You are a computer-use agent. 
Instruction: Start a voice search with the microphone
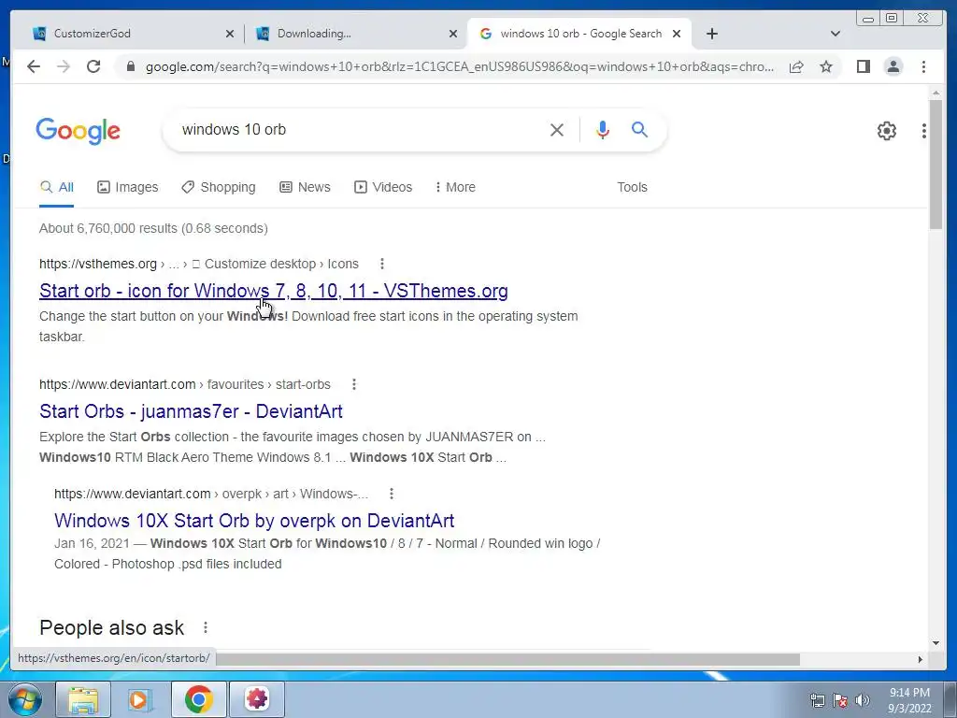click(x=603, y=129)
